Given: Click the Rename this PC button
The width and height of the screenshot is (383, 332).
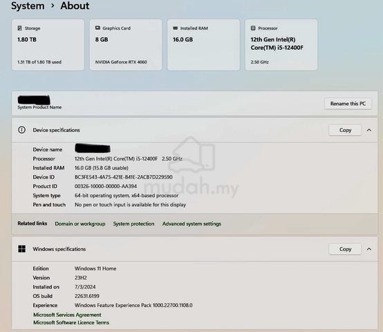Looking at the screenshot, I should [x=348, y=104].
